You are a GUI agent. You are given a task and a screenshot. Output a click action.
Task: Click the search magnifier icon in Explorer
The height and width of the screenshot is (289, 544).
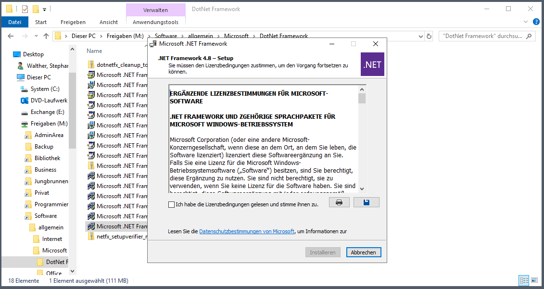pos(529,36)
